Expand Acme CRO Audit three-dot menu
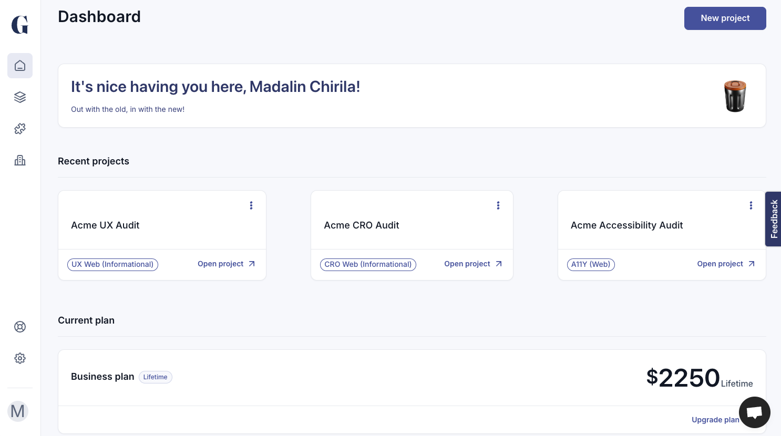This screenshot has width=781, height=436. coord(498,205)
